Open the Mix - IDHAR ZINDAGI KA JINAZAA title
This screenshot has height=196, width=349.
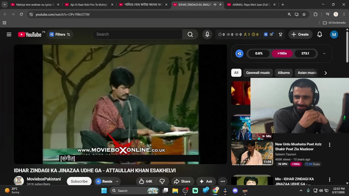coord(294,181)
